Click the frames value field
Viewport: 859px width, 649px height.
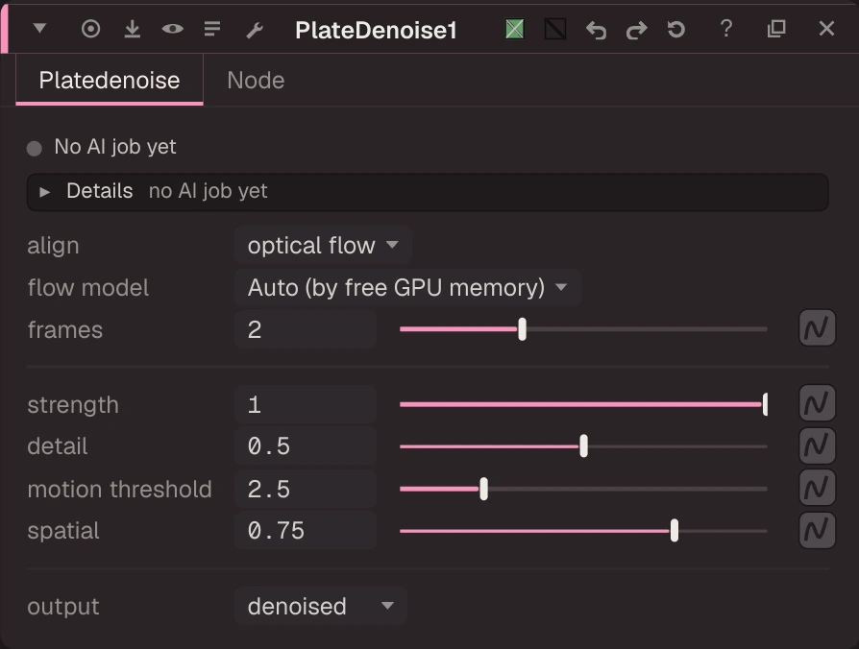306,329
